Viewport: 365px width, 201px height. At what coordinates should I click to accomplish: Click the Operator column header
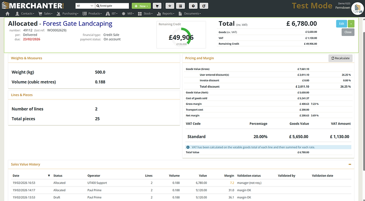pyautogui.click(x=94, y=176)
